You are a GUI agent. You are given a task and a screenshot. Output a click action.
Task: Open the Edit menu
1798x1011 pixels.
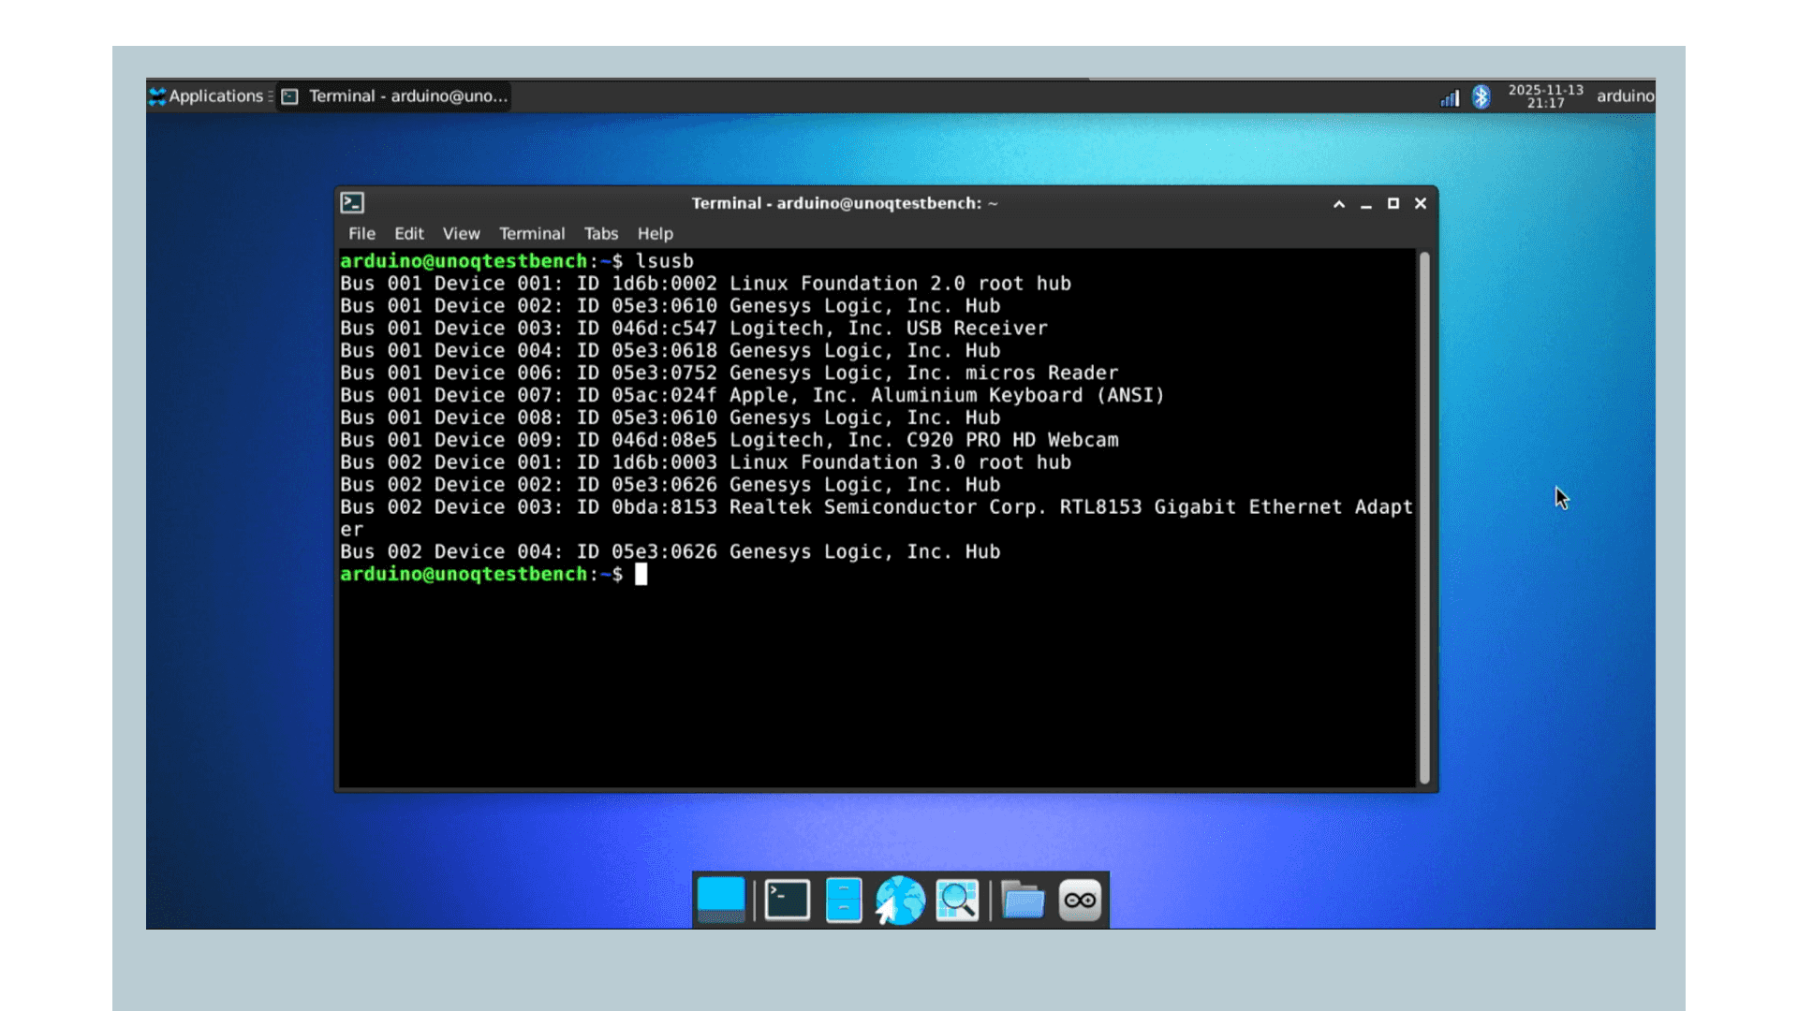pos(409,234)
